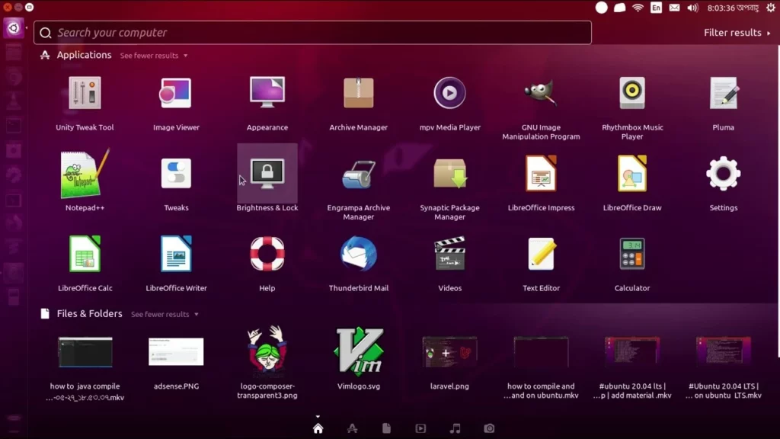The height and width of the screenshot is (439, 780).
Task: Switch to Applications lens tab
Action: [x=352, y=428]
